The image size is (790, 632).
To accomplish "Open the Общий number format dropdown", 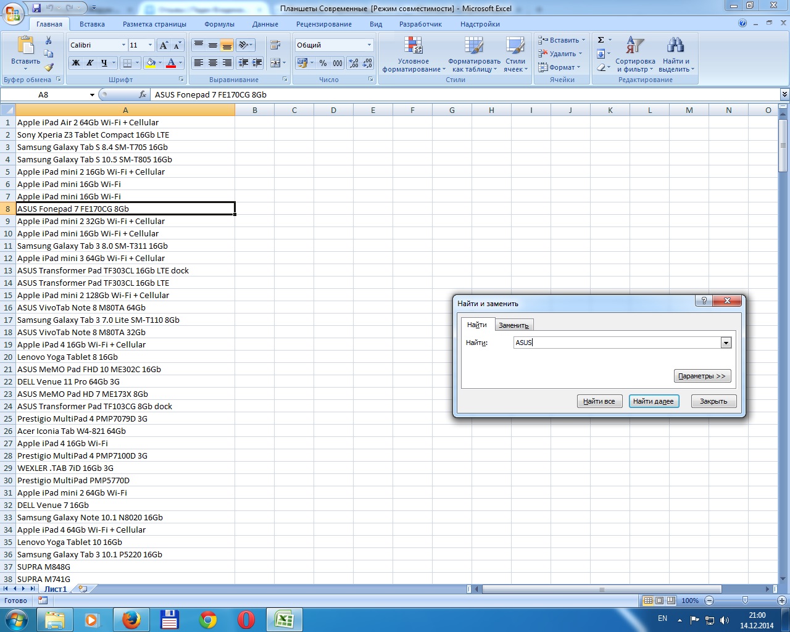I will 369,45.
